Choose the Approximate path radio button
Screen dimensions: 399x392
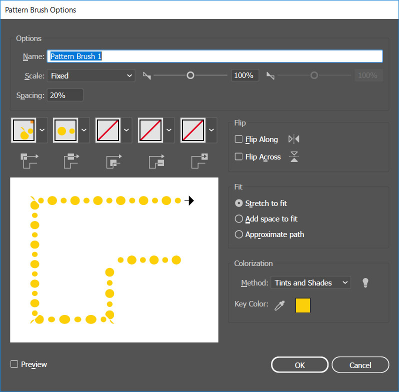tap(239, 234)
